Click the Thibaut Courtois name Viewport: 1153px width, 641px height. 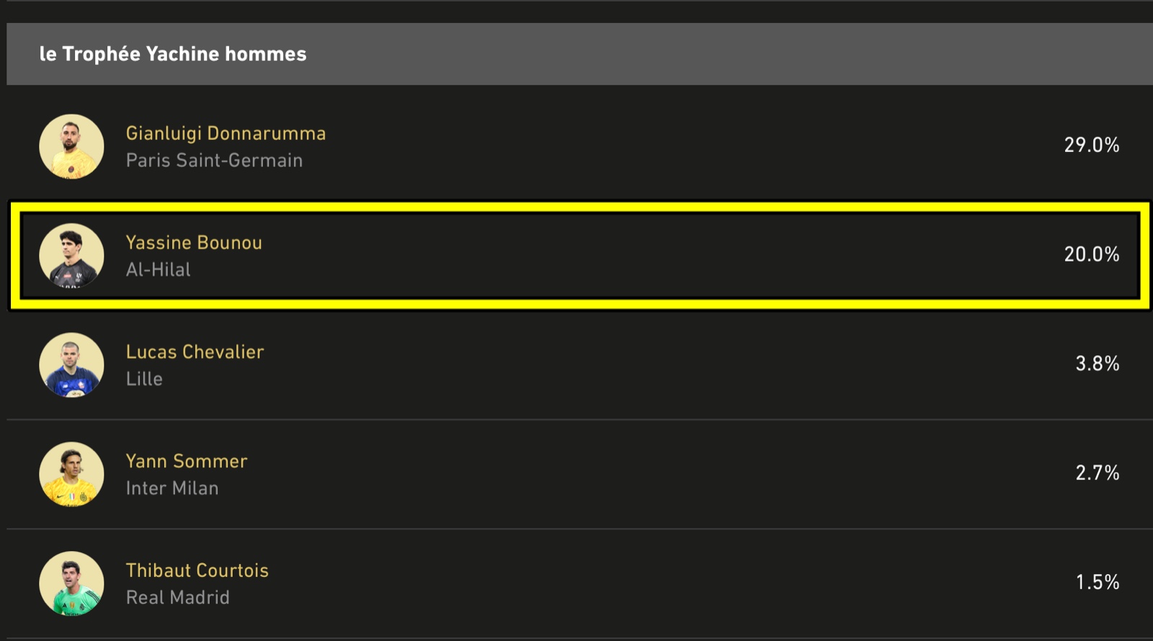[197, 570]
